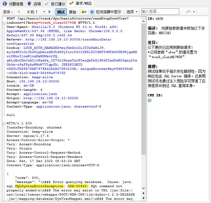Click the 输入短语 search field
This screenshot has width=211, height=203.
160,12
